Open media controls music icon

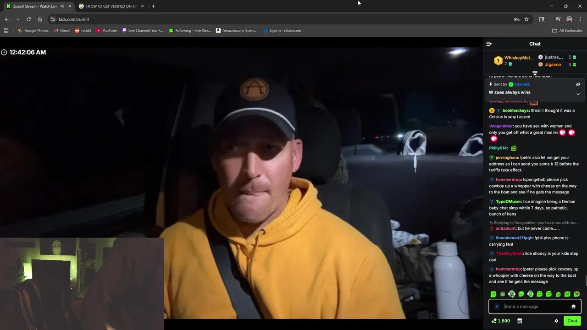tap(558, 19)
